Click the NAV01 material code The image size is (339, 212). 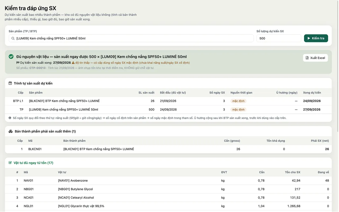click(29, 181)
